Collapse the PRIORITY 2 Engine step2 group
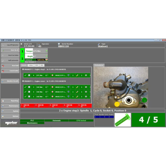The width and height of the screenshot is (166, 166). tap(23, 69)
